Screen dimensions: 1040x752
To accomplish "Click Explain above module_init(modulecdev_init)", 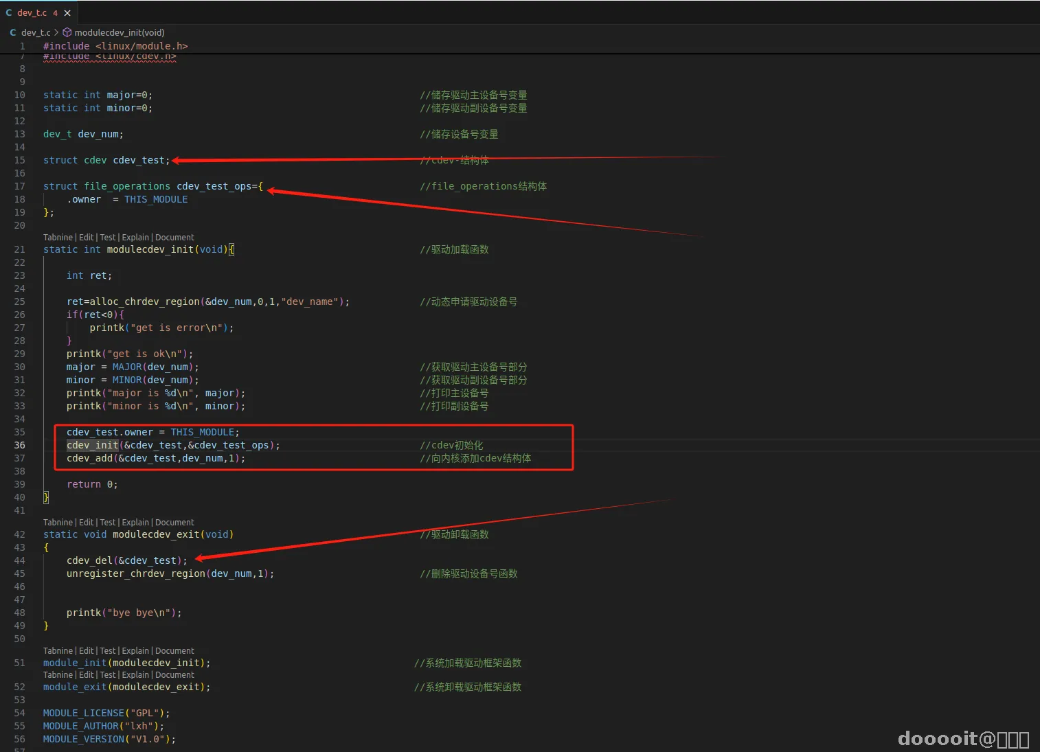I will 135,651.
